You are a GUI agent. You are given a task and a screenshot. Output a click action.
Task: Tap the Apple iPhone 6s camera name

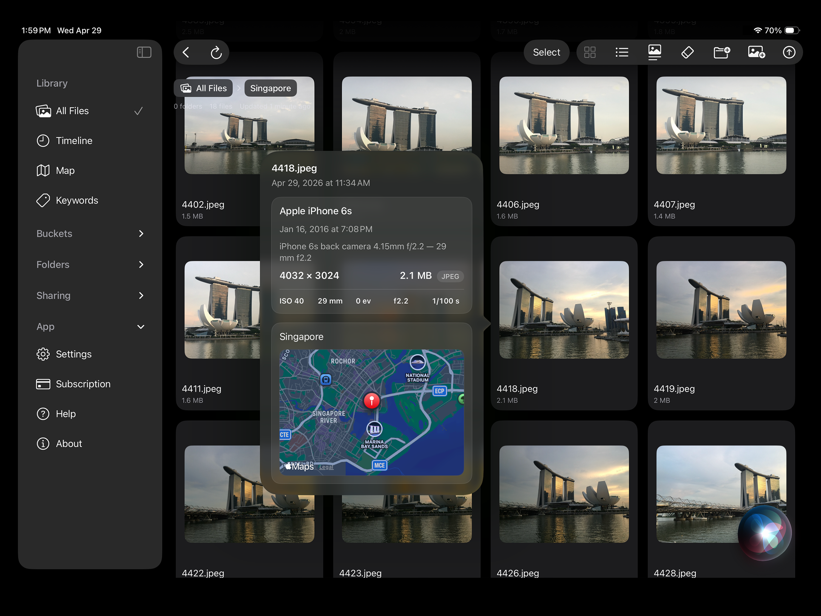(x=316, y=211)
